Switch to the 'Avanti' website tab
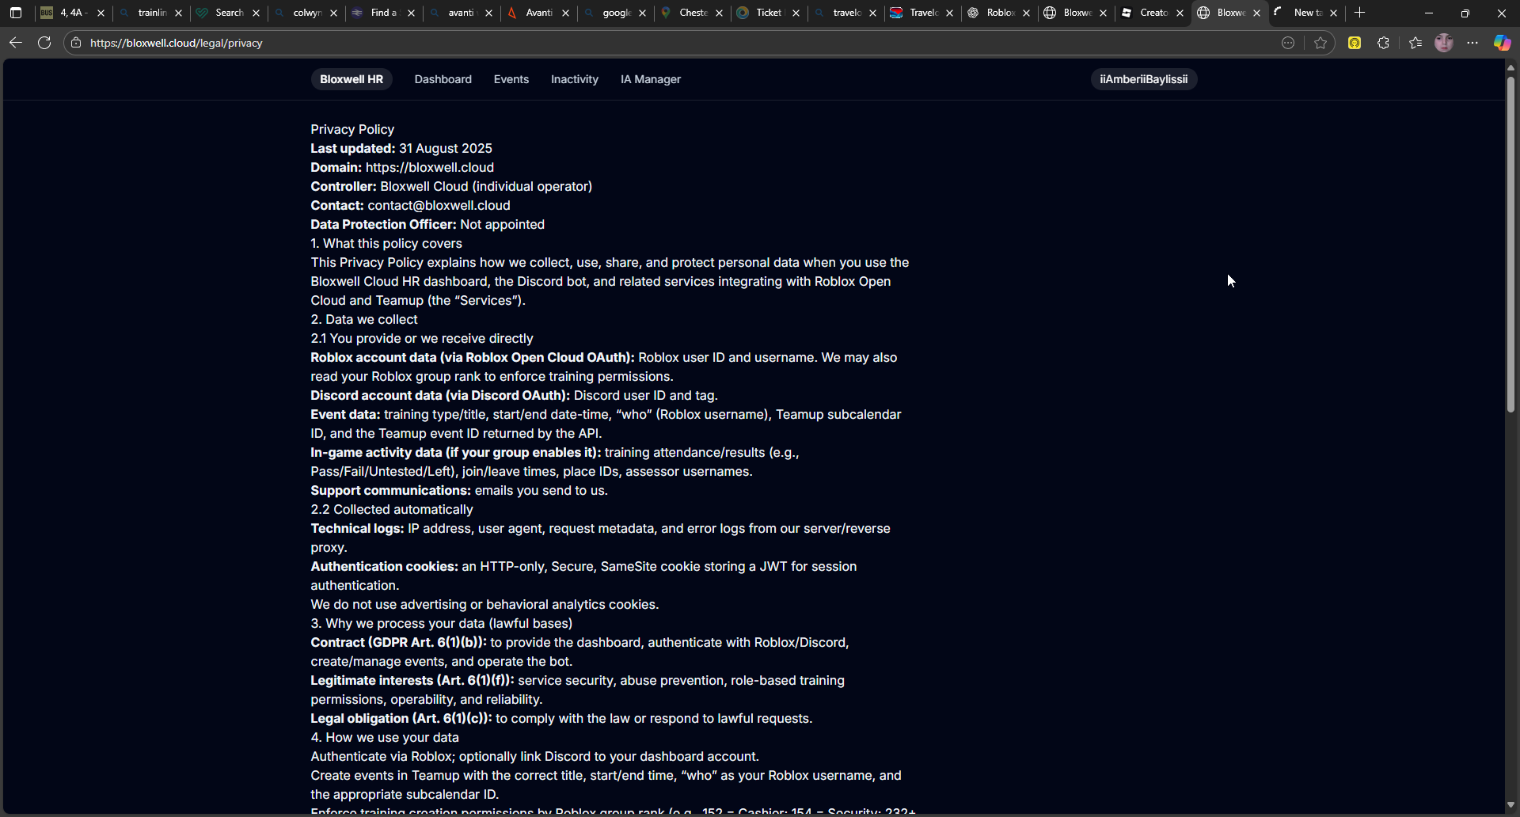 pyautogui.click(x=538, y=13)
